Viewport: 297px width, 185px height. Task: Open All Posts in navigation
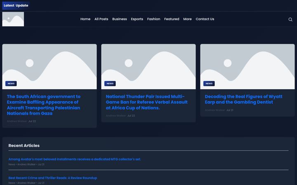[101, 19]
